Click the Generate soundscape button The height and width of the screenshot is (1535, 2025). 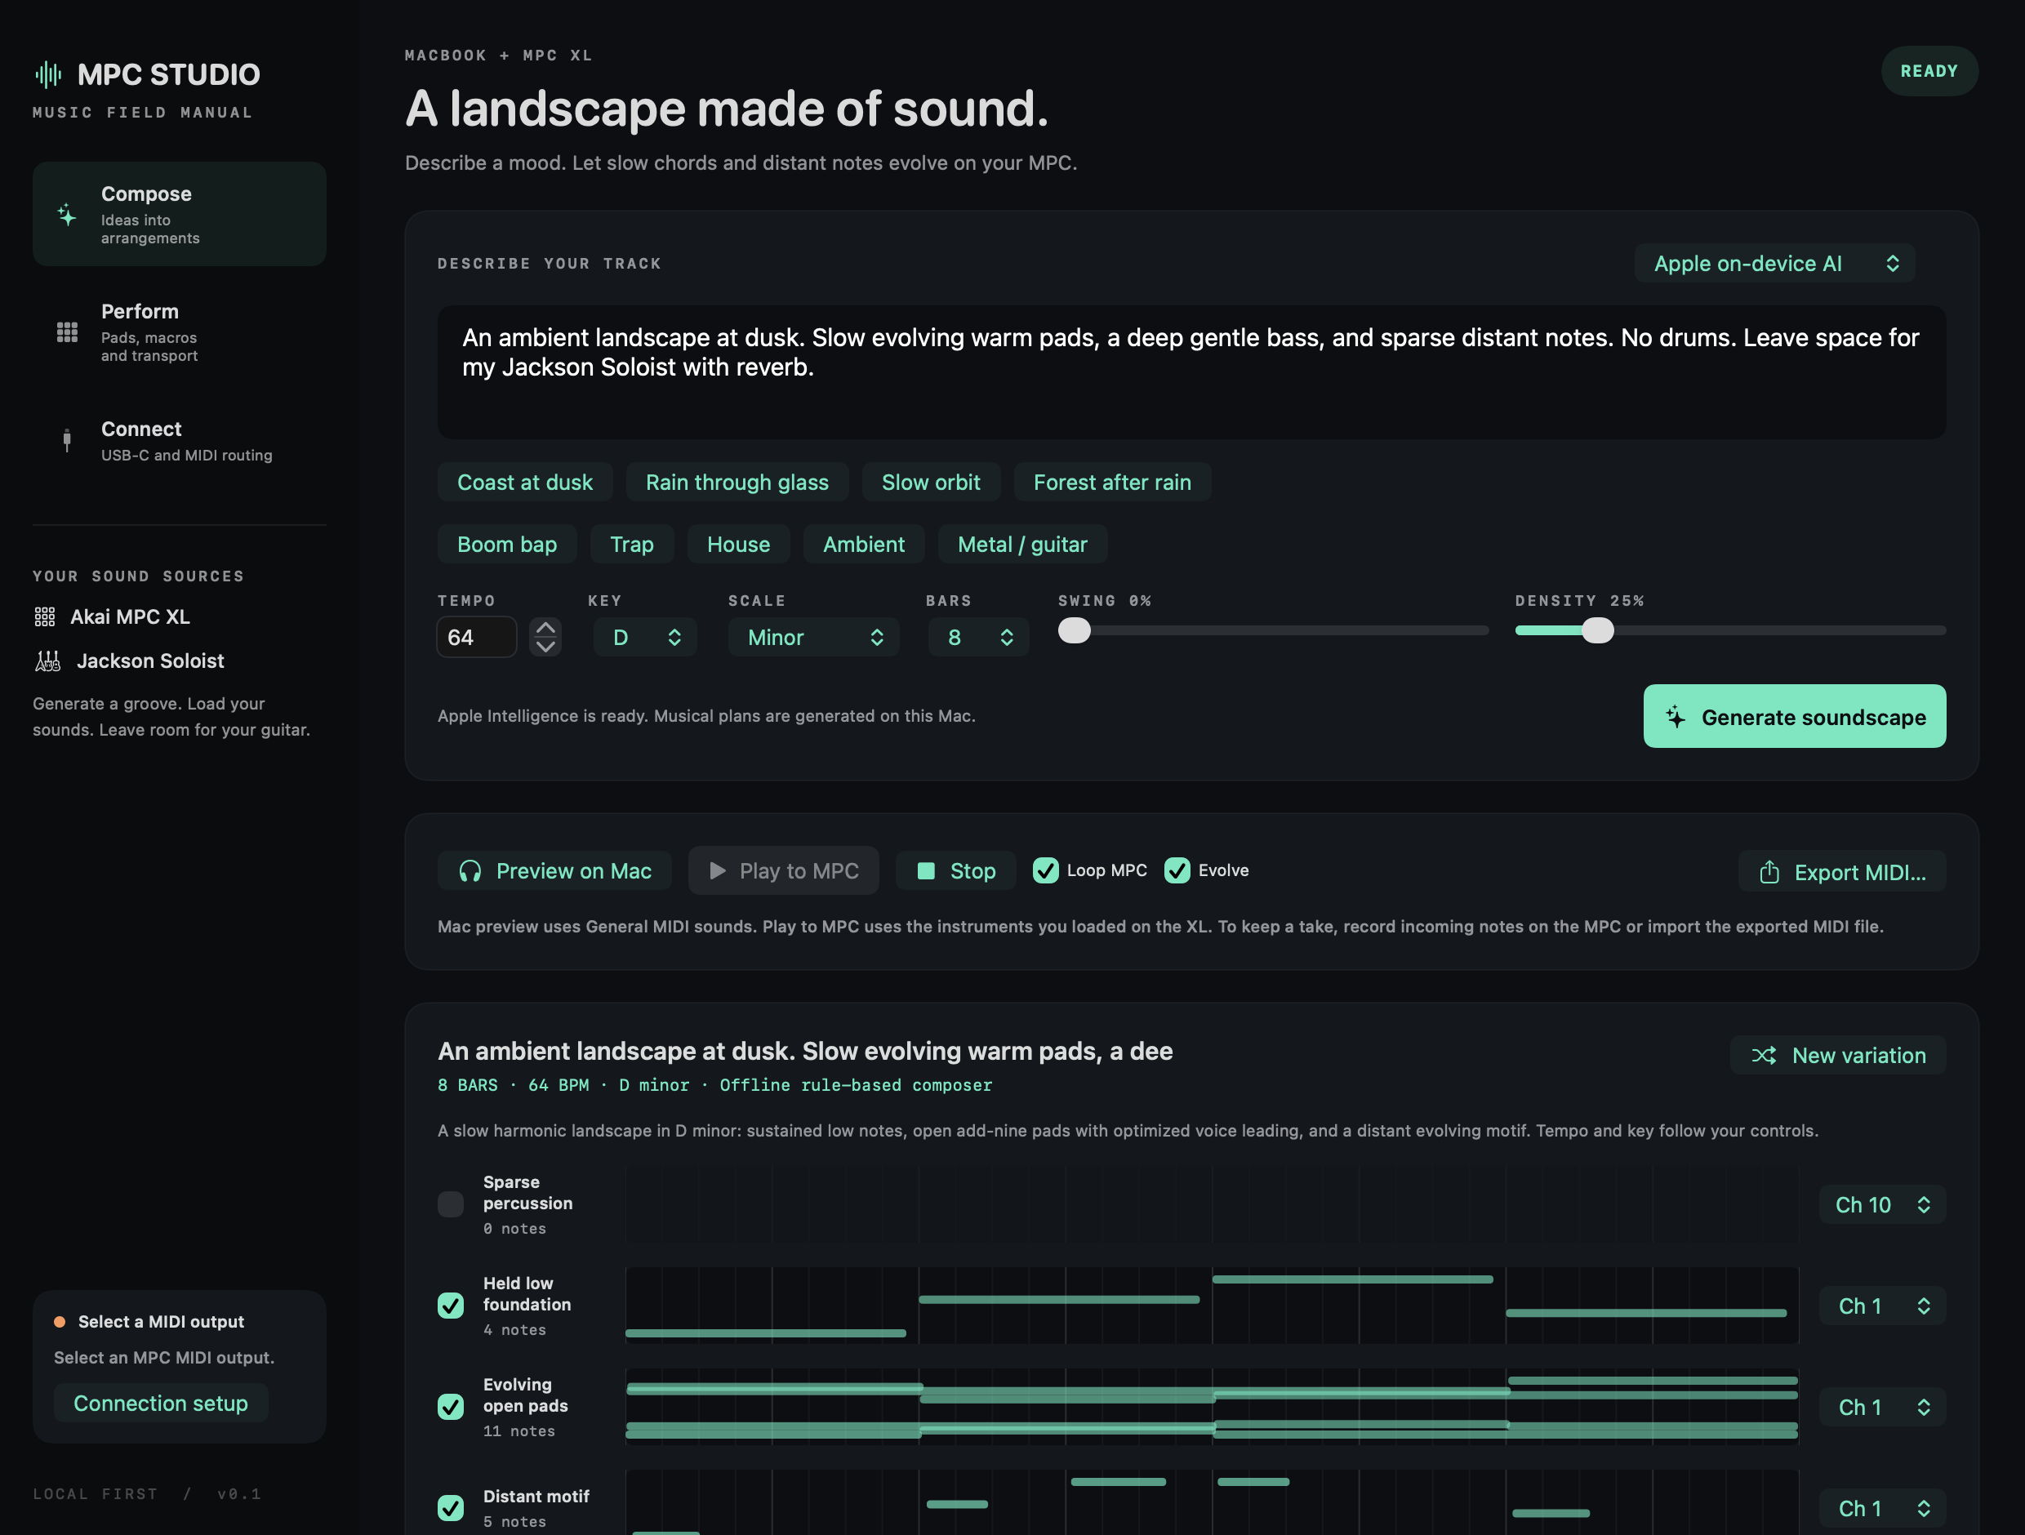click(x=1794, y=717)
